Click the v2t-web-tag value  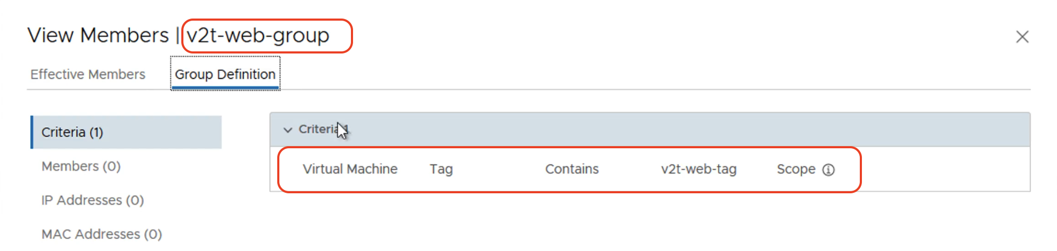point(699,169)
